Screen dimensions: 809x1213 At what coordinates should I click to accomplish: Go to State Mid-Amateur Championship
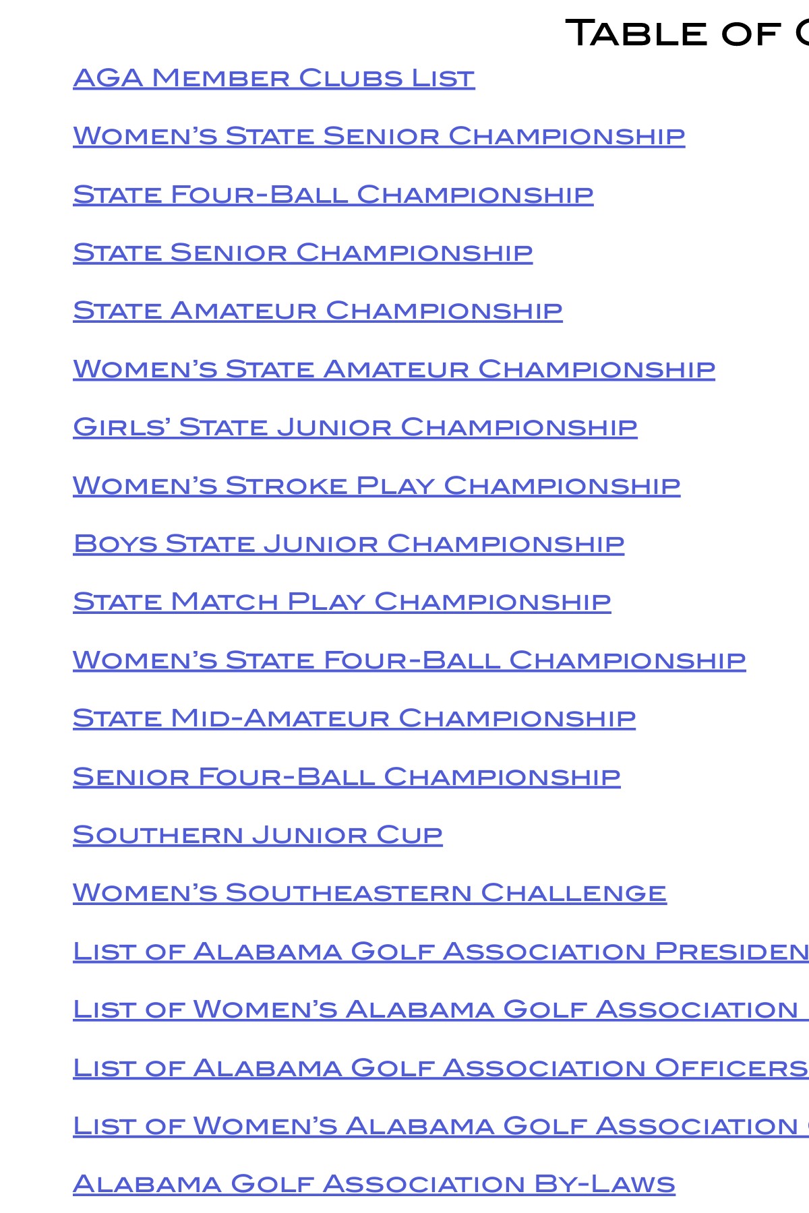click(x=354, y=718)
